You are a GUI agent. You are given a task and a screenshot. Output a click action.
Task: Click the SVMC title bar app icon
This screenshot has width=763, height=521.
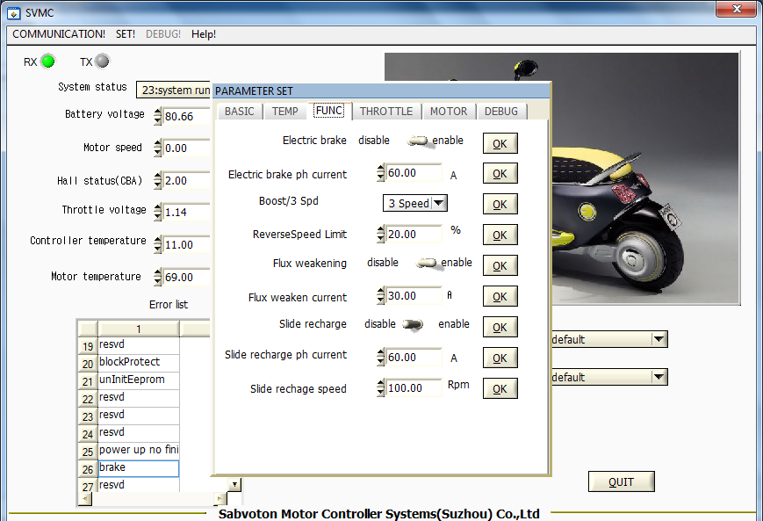click(13, 12)
